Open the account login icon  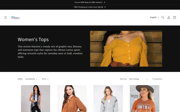point(169,17)
